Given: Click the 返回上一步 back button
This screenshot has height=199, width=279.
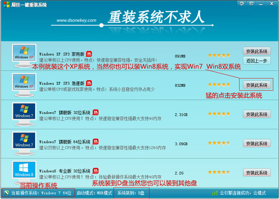Looking at the screenshot, I should pyautogui.click(x=257, y=61).
